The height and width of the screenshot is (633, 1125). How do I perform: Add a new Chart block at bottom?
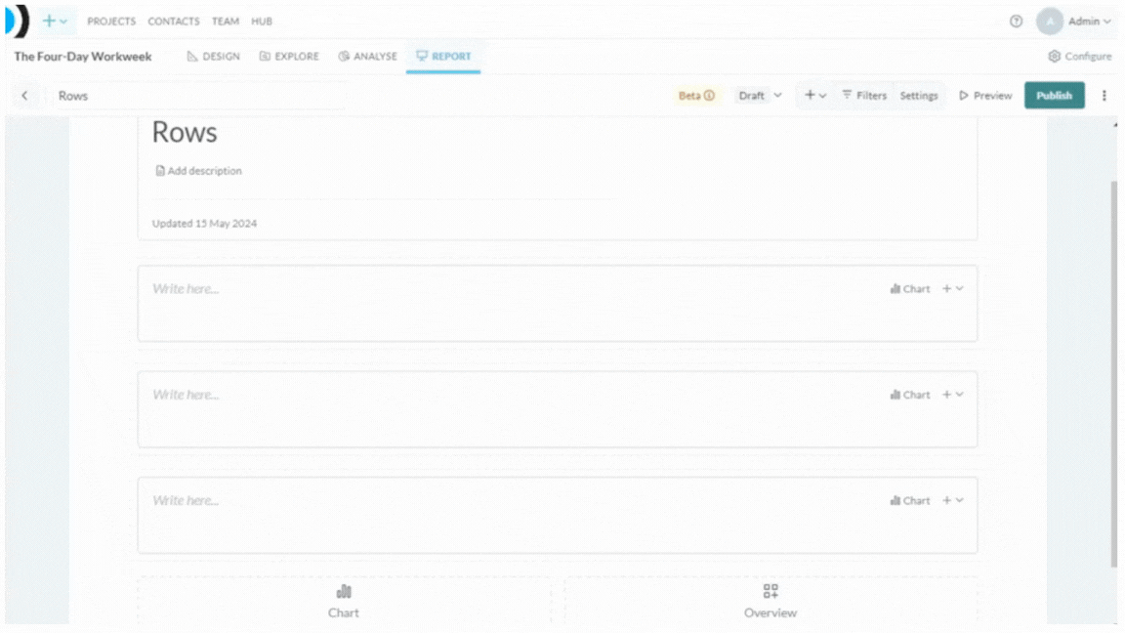click(x=344, y=601)
